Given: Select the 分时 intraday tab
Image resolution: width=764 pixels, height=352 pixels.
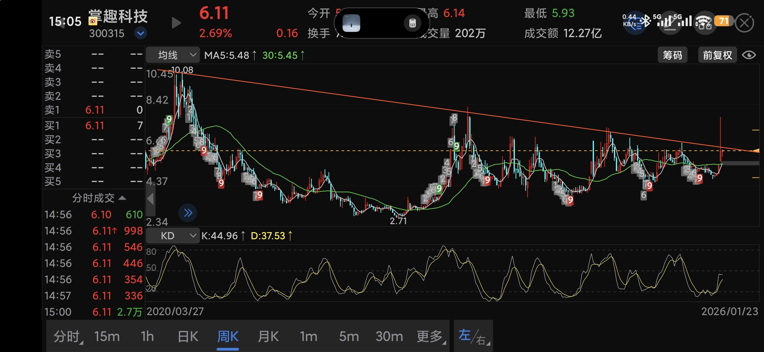Looking at the screenshot, I should point(68,337).
